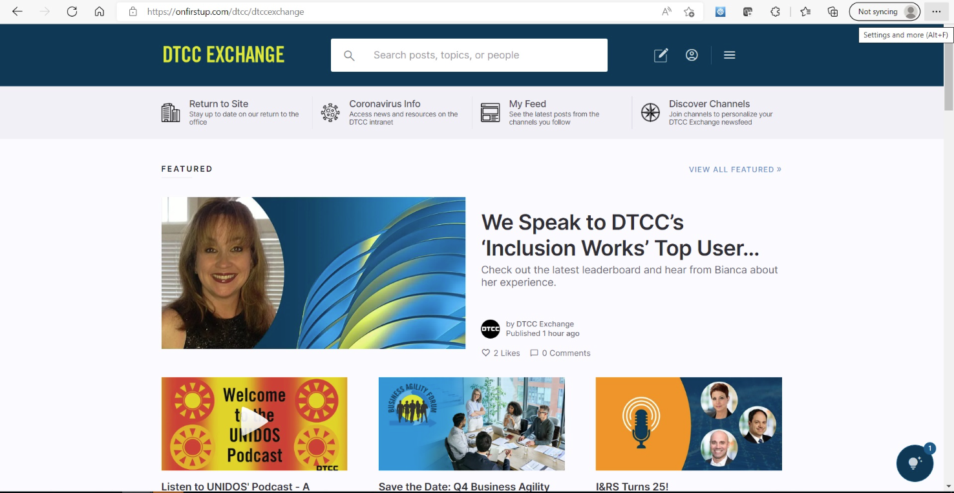Open 'We Speak to DTCC's Inclusion Works' headline
Screen dimensions: 954x493
620,235
